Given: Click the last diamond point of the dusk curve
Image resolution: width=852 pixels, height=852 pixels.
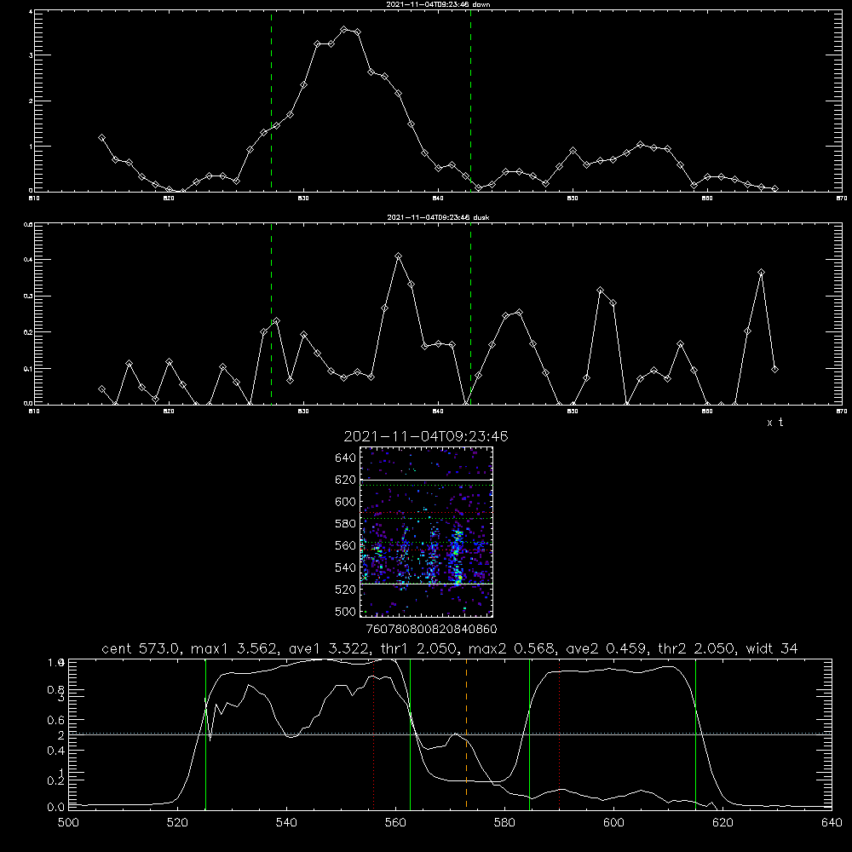Looking at the screenshot, I should 774,370.
